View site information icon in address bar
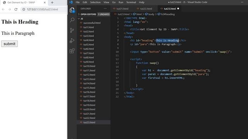This screenshot has width=248, height=139. (24, 9)
